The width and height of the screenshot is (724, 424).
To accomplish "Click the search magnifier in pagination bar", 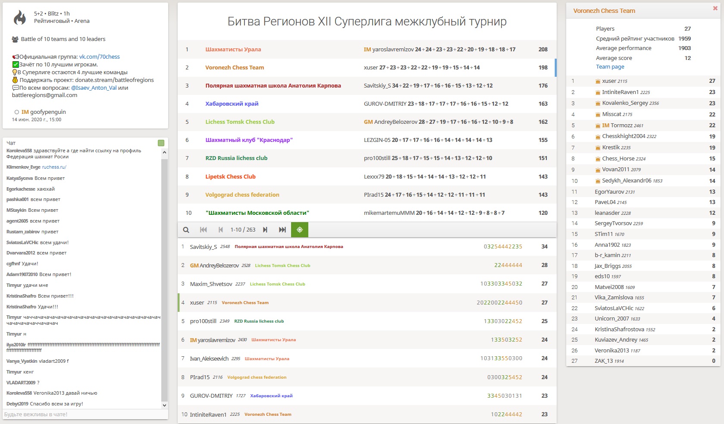I will point(186,230).
